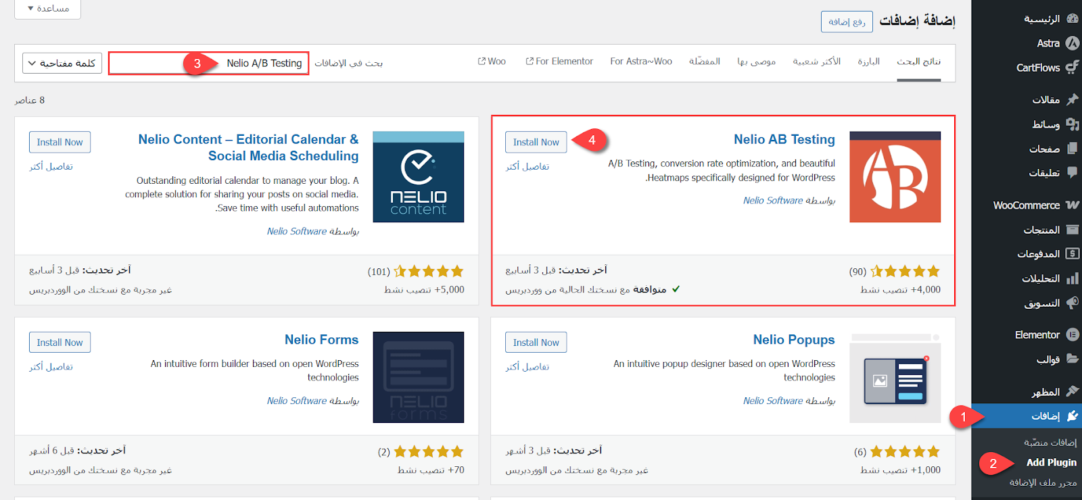Image resolution: width=1082 pixels, height=500 pixels.
Task: Open تفاصيل أكثر for Nelio Content
Action: (51, 166)
